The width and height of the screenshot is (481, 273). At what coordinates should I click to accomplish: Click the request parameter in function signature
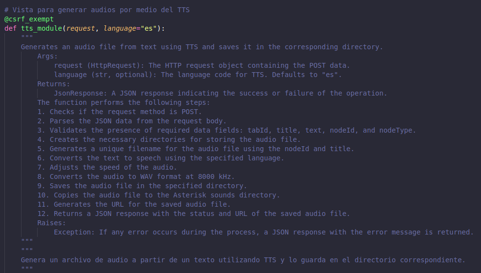click(x=81, y=28)
